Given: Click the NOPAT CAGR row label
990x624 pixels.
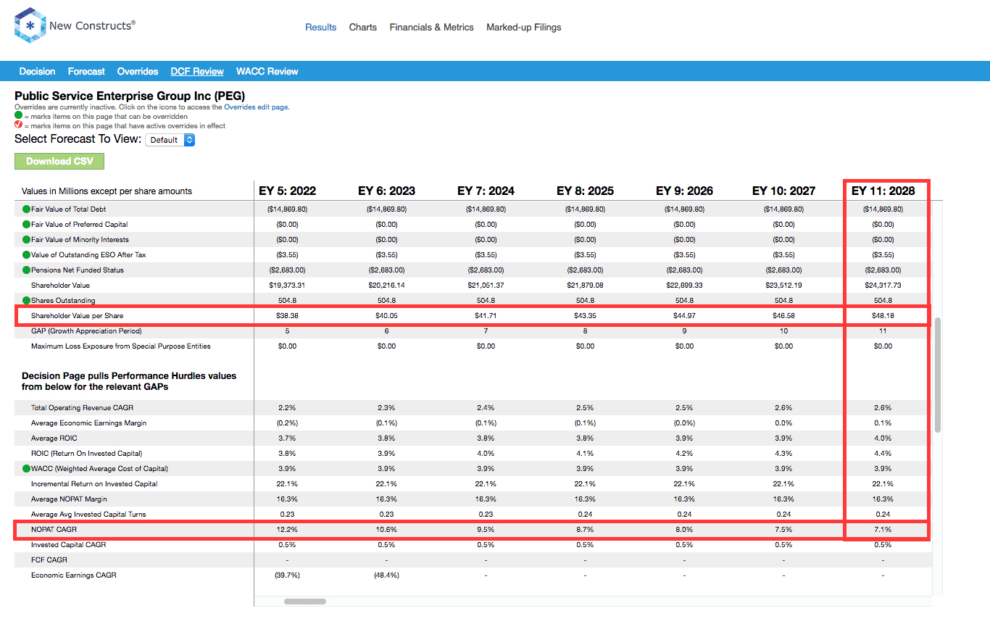Looking at the screenshot, I should coord(54,530).
